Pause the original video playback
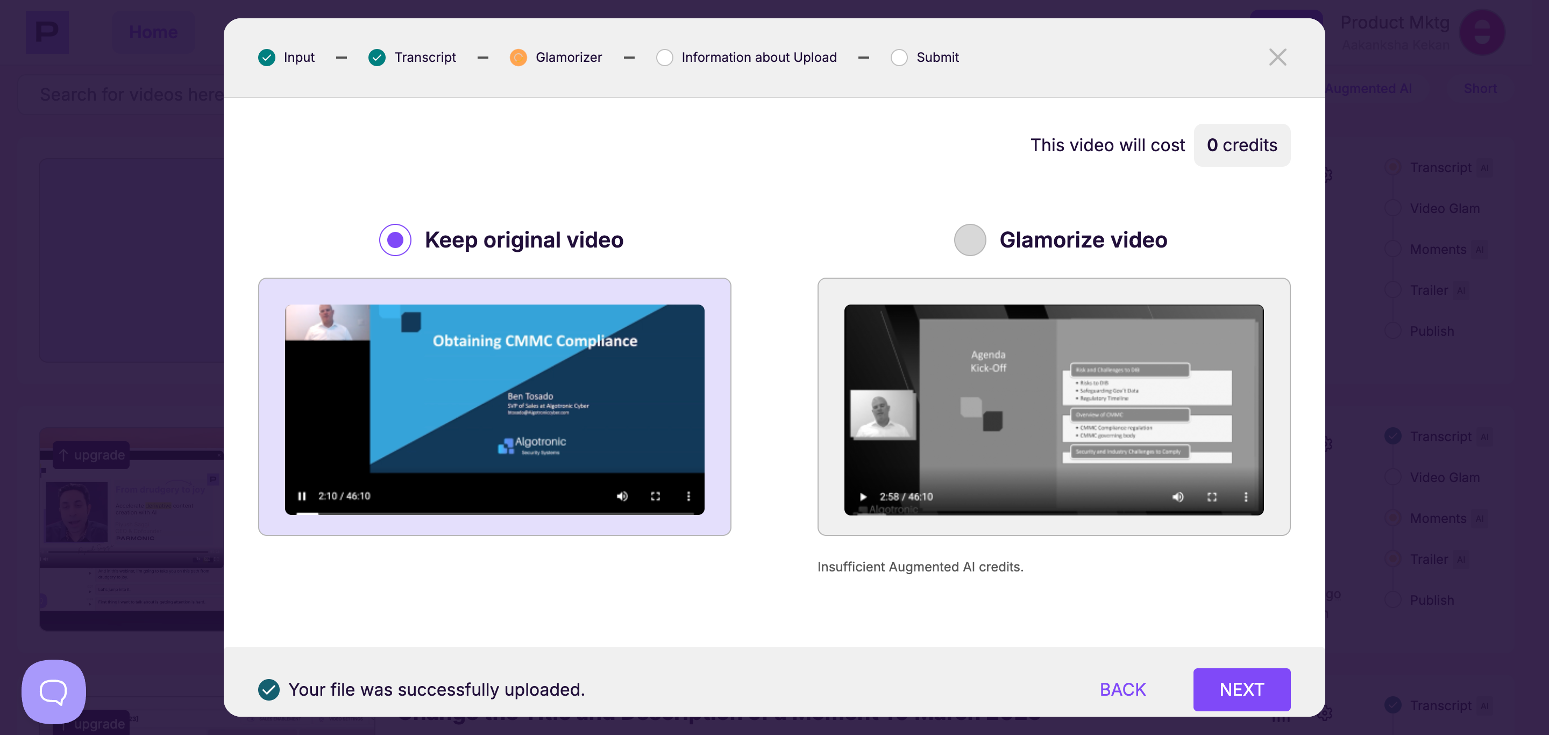 point(302,496)
